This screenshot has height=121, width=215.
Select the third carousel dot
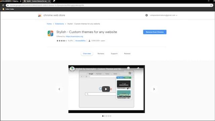(x=107, y=116)
